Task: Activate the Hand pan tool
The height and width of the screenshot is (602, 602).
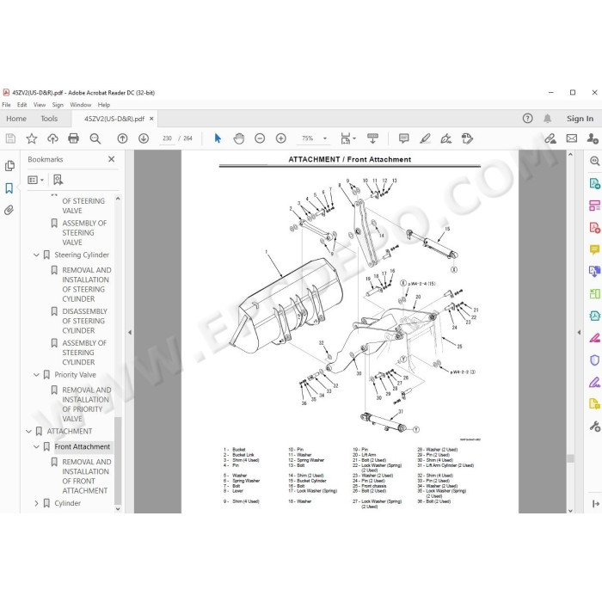Action: (239, 138)
